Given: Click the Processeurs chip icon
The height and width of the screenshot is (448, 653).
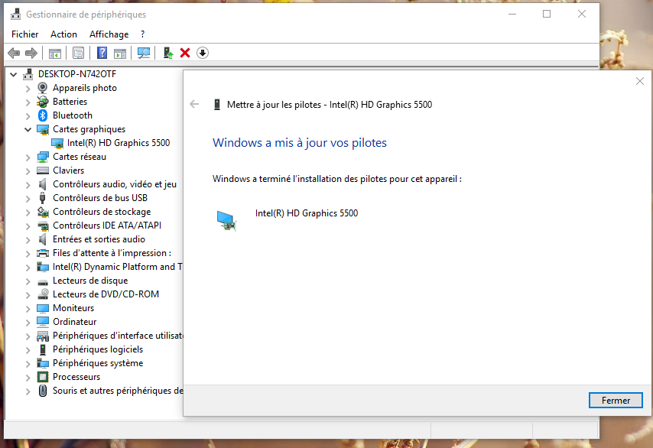Looking at the screenshot, I should point(43,377).
